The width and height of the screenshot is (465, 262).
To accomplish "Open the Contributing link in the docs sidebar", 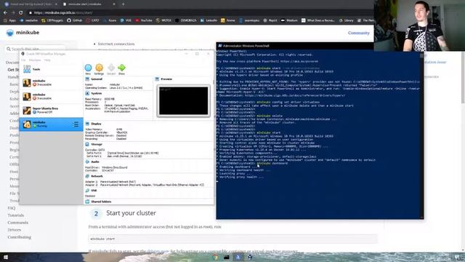I will 20,237.
